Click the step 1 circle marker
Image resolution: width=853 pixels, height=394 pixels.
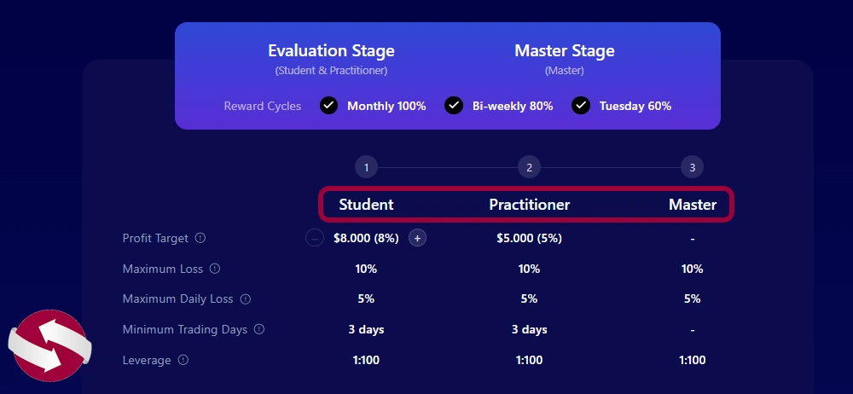(x=366, y=167)
